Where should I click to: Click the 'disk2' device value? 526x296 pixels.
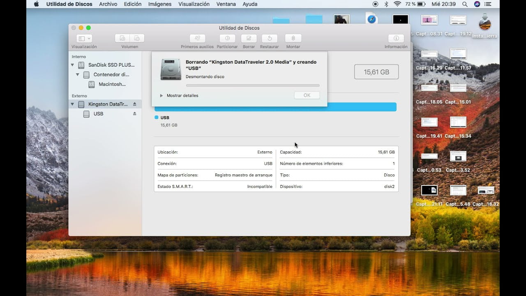click(x=389, y=187)
